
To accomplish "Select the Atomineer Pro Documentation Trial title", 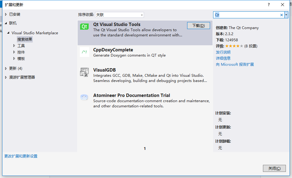I will pos(131,95).
